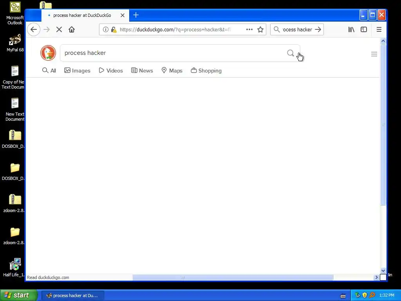The image size is (401, 301).
Task: Click the horizontal scrollbar thumb
Action: [x=233, y=277]
